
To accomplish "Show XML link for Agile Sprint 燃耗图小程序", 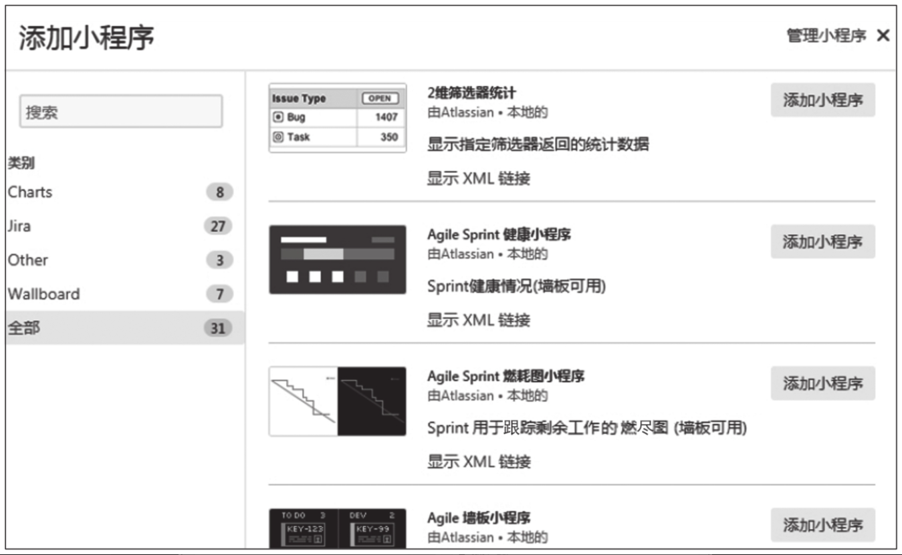I will pos(479,461).
